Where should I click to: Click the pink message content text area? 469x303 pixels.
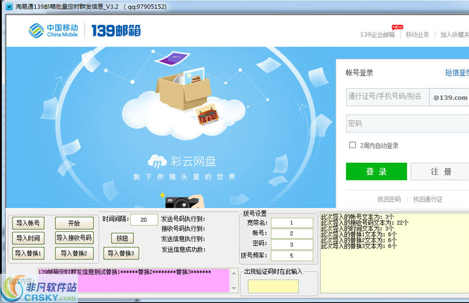pyautogui.click(x=133, y=280)
